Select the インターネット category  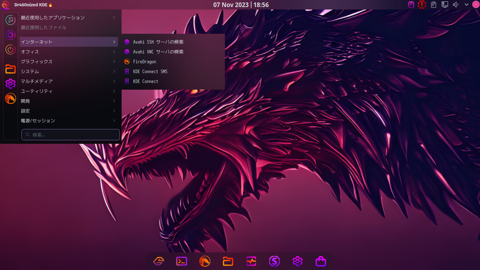click(69, 42)
